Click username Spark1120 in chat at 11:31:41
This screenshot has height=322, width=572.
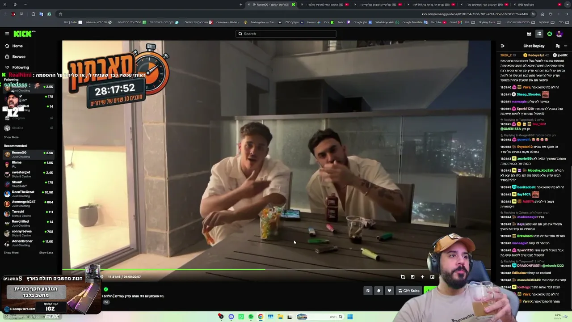[x=526, y=109]
